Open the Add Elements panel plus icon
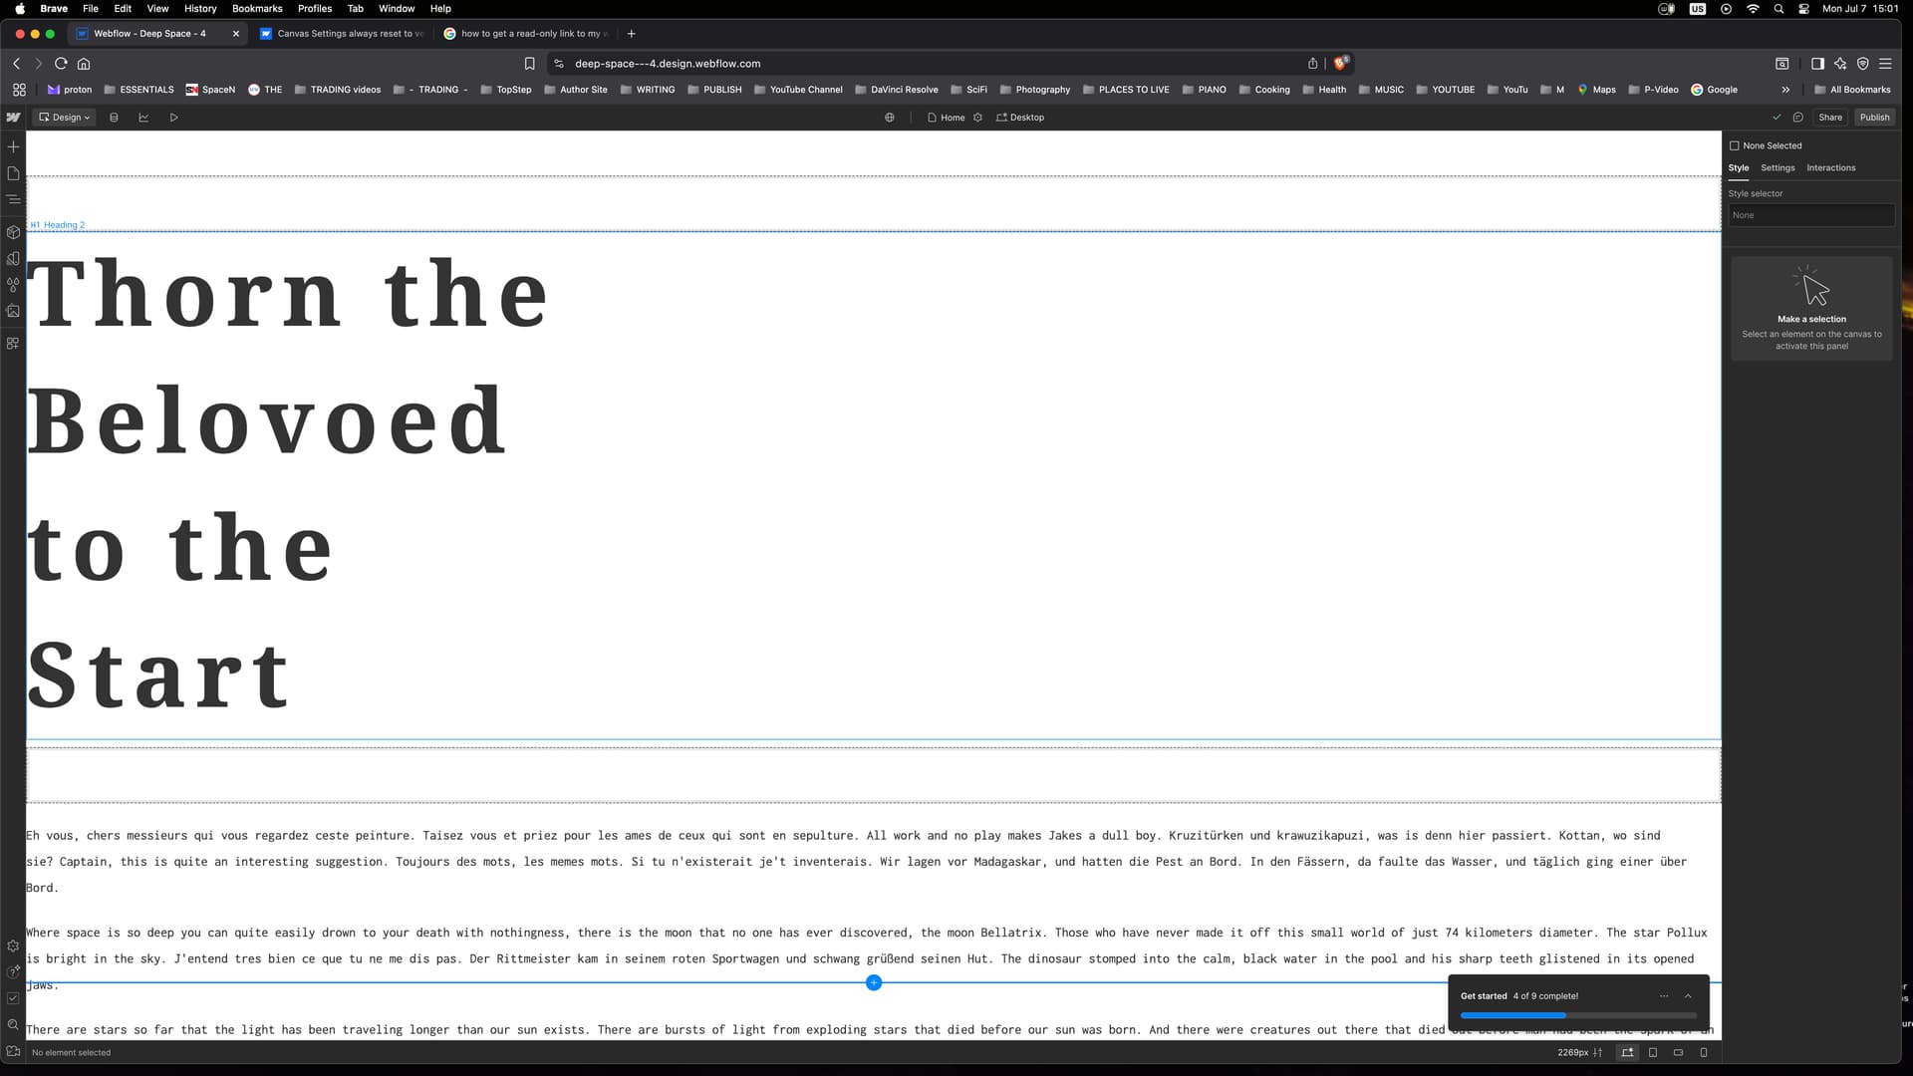The image size is (1913, 1076). coord(13,146)
